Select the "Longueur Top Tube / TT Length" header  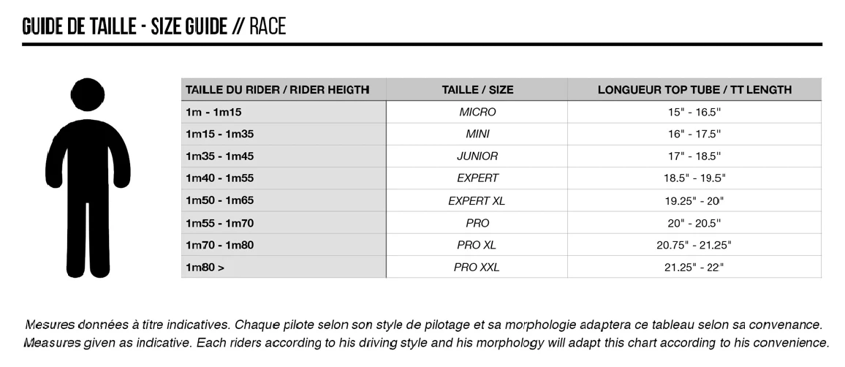pyautogui.click(x=694, y=90)
